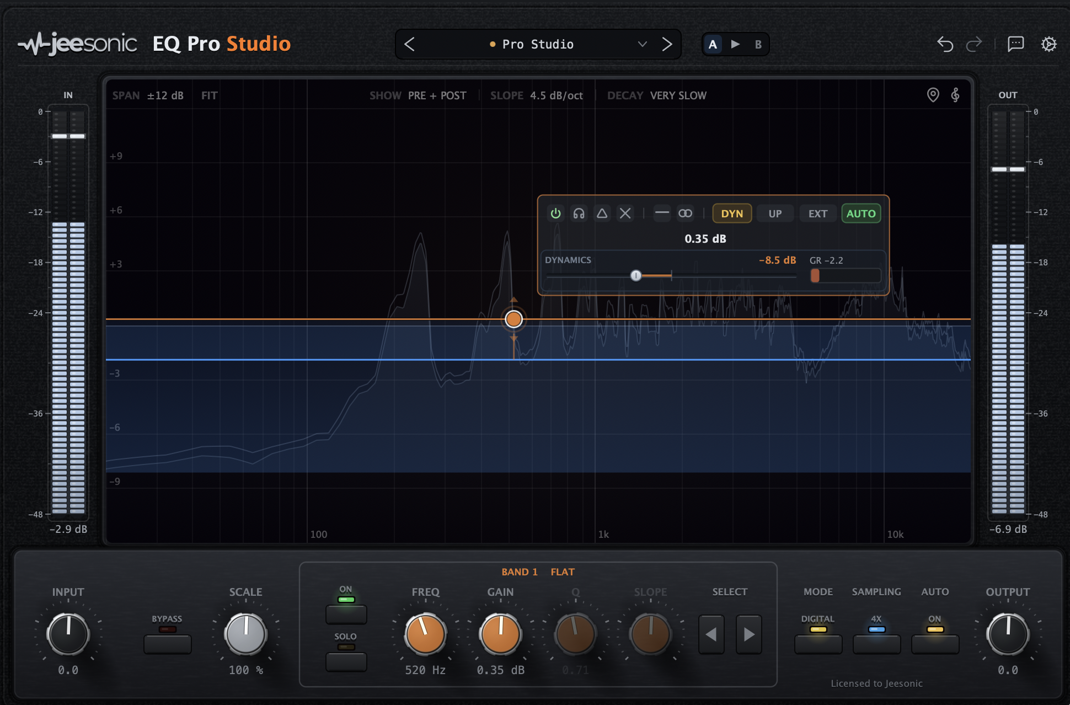
Task: Click the FIT button
Action: 210,95
